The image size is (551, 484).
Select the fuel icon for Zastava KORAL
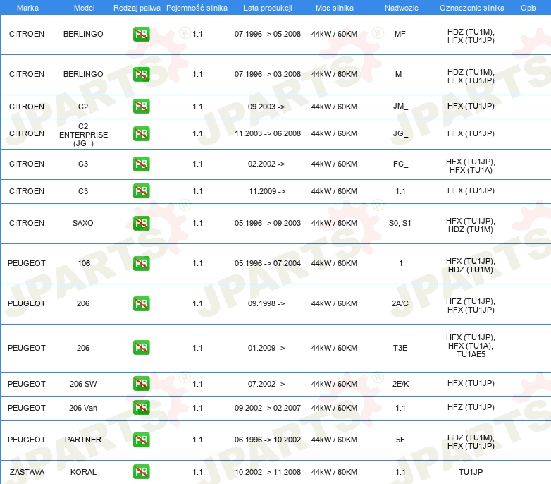click(142, 471)
